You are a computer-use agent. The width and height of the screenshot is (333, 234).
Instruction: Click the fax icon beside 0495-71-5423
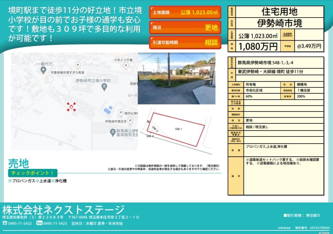39,223
